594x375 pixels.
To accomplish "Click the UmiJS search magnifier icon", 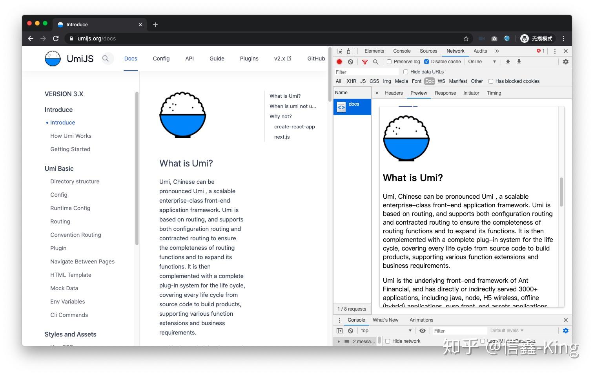I will (x=106, y=59).
